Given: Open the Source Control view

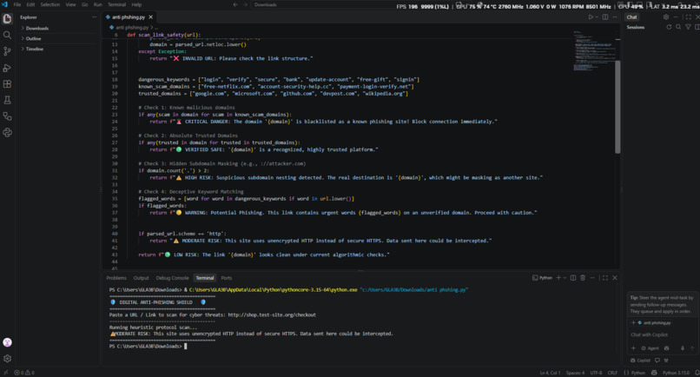Looking at the screenshot, I should coord(7,51).
